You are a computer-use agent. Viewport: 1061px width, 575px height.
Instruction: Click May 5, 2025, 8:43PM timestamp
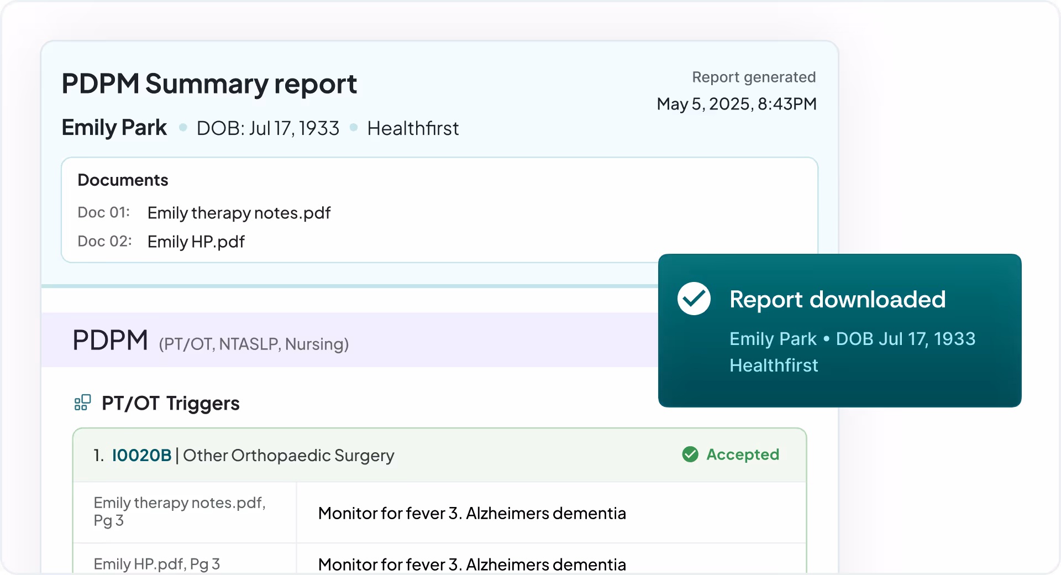pos(737,104)
